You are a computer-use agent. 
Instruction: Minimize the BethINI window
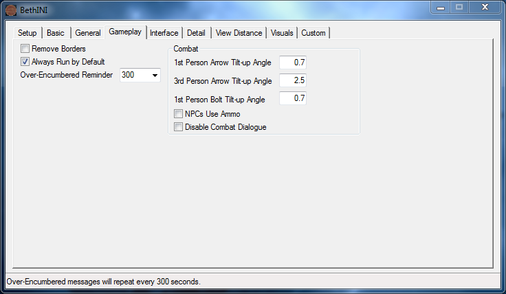(x=441, y=8)
